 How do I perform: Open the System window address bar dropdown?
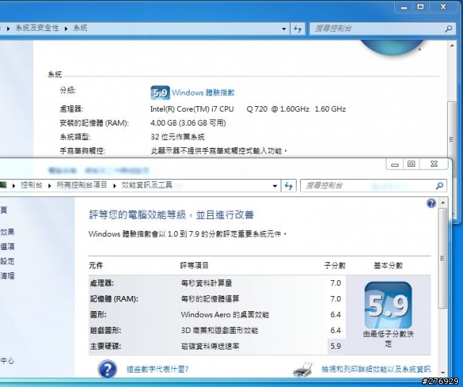[x=284, y=29]
